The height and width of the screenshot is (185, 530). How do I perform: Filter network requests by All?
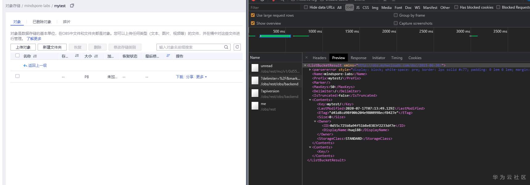[x=339, y=7]
